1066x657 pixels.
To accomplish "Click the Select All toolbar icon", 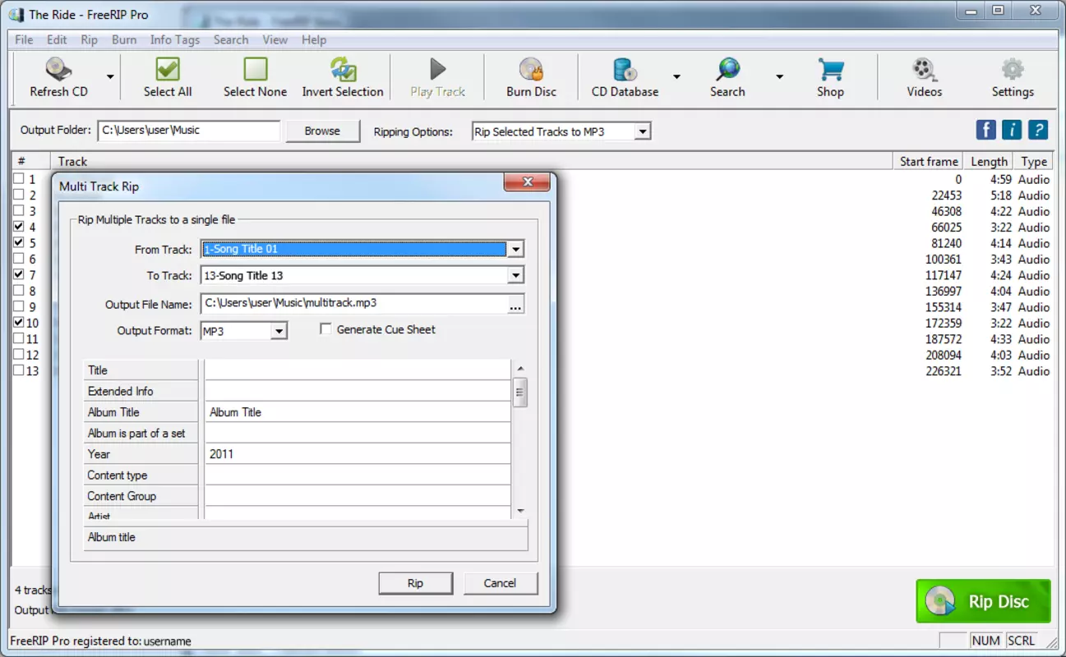I will click(x=168, y=70).
